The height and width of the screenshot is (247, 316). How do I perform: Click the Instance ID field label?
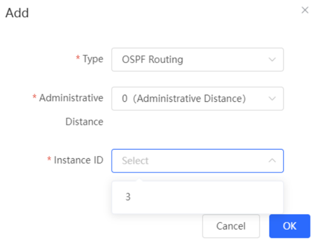pos(79,160)
